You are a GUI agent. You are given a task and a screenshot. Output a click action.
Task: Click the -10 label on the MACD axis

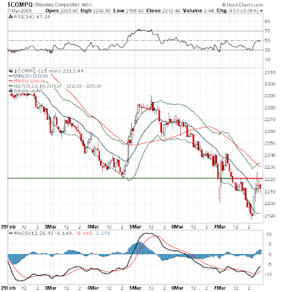point(268,274)
